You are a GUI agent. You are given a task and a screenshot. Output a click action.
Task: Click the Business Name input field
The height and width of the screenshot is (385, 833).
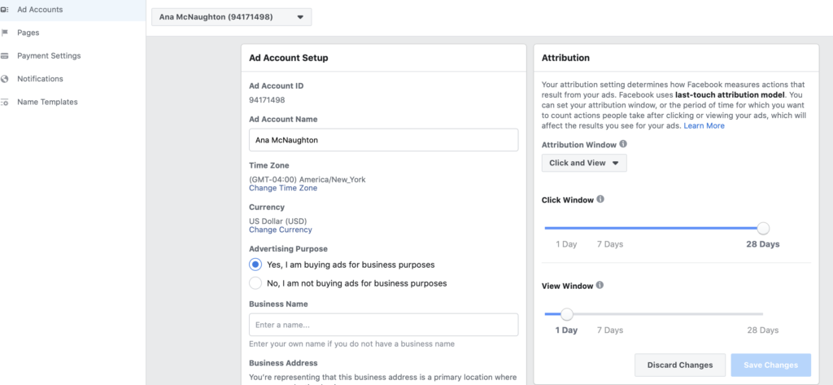[x=383, y=325]
